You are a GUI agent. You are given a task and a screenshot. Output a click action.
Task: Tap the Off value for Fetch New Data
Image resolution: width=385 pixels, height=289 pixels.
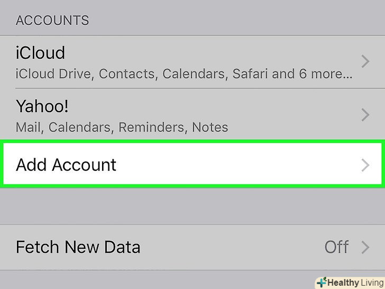(336, 247)
